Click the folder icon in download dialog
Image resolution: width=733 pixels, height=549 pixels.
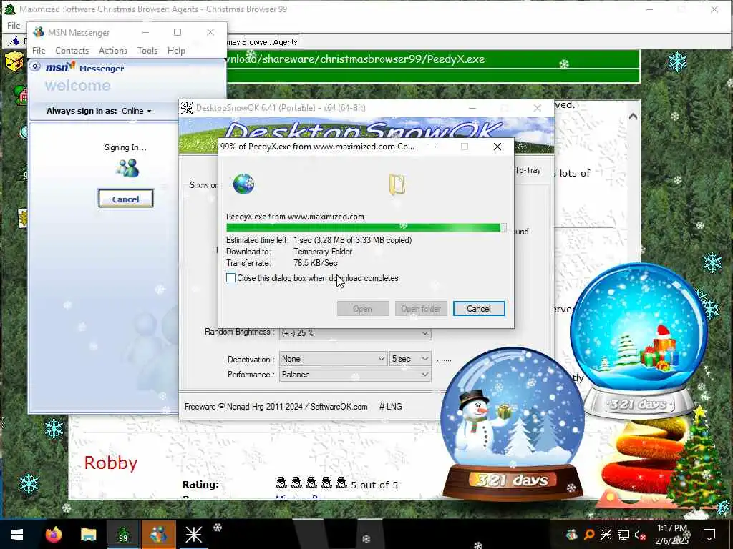pyautogui.click(x=397, y=184)
